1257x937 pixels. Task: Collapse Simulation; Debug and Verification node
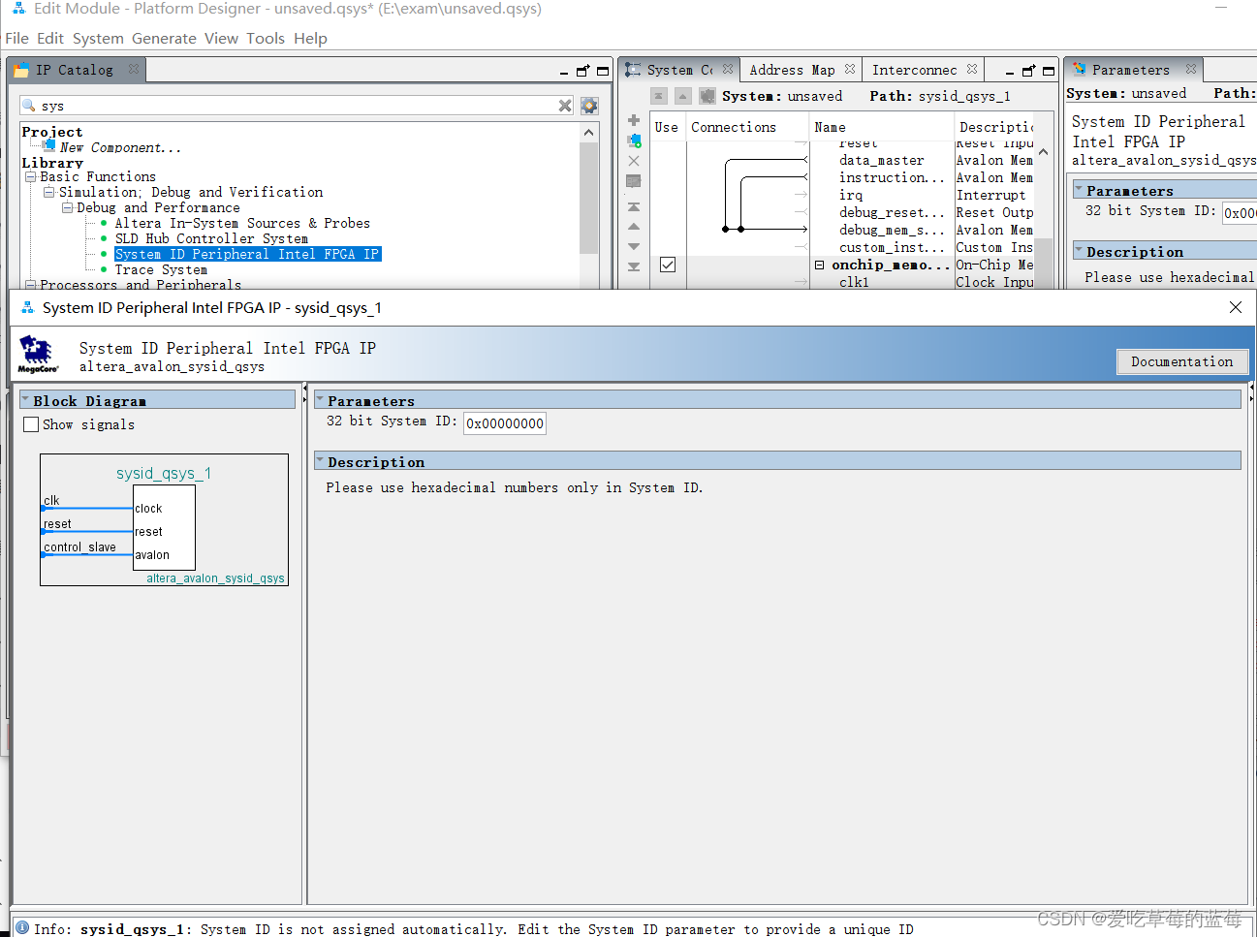click(48, 192)
